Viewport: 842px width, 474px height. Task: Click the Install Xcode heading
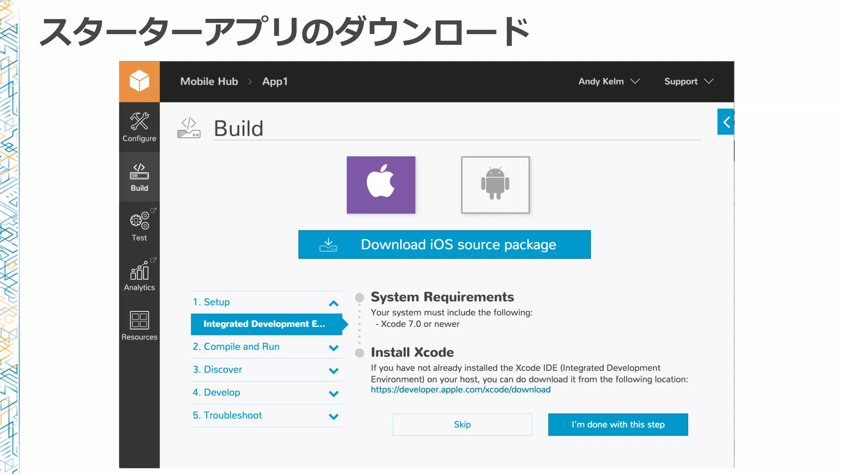tap(412, 353)
